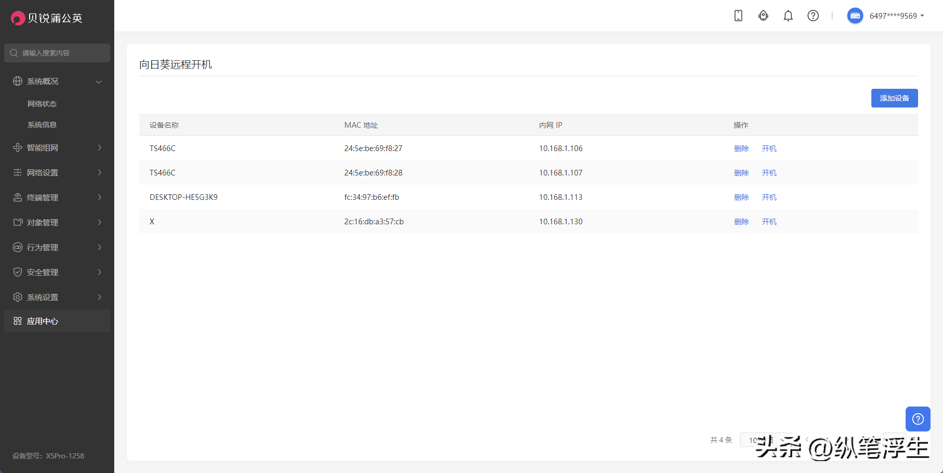The image size is (943, 473).
Task: Open 对象管理 menu
Action: coord(57,222)
